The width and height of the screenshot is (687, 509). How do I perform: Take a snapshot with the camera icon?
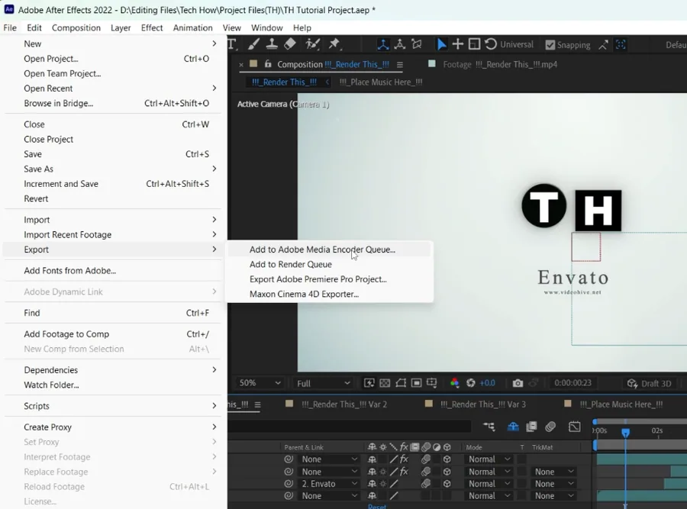tap(518, 383)
